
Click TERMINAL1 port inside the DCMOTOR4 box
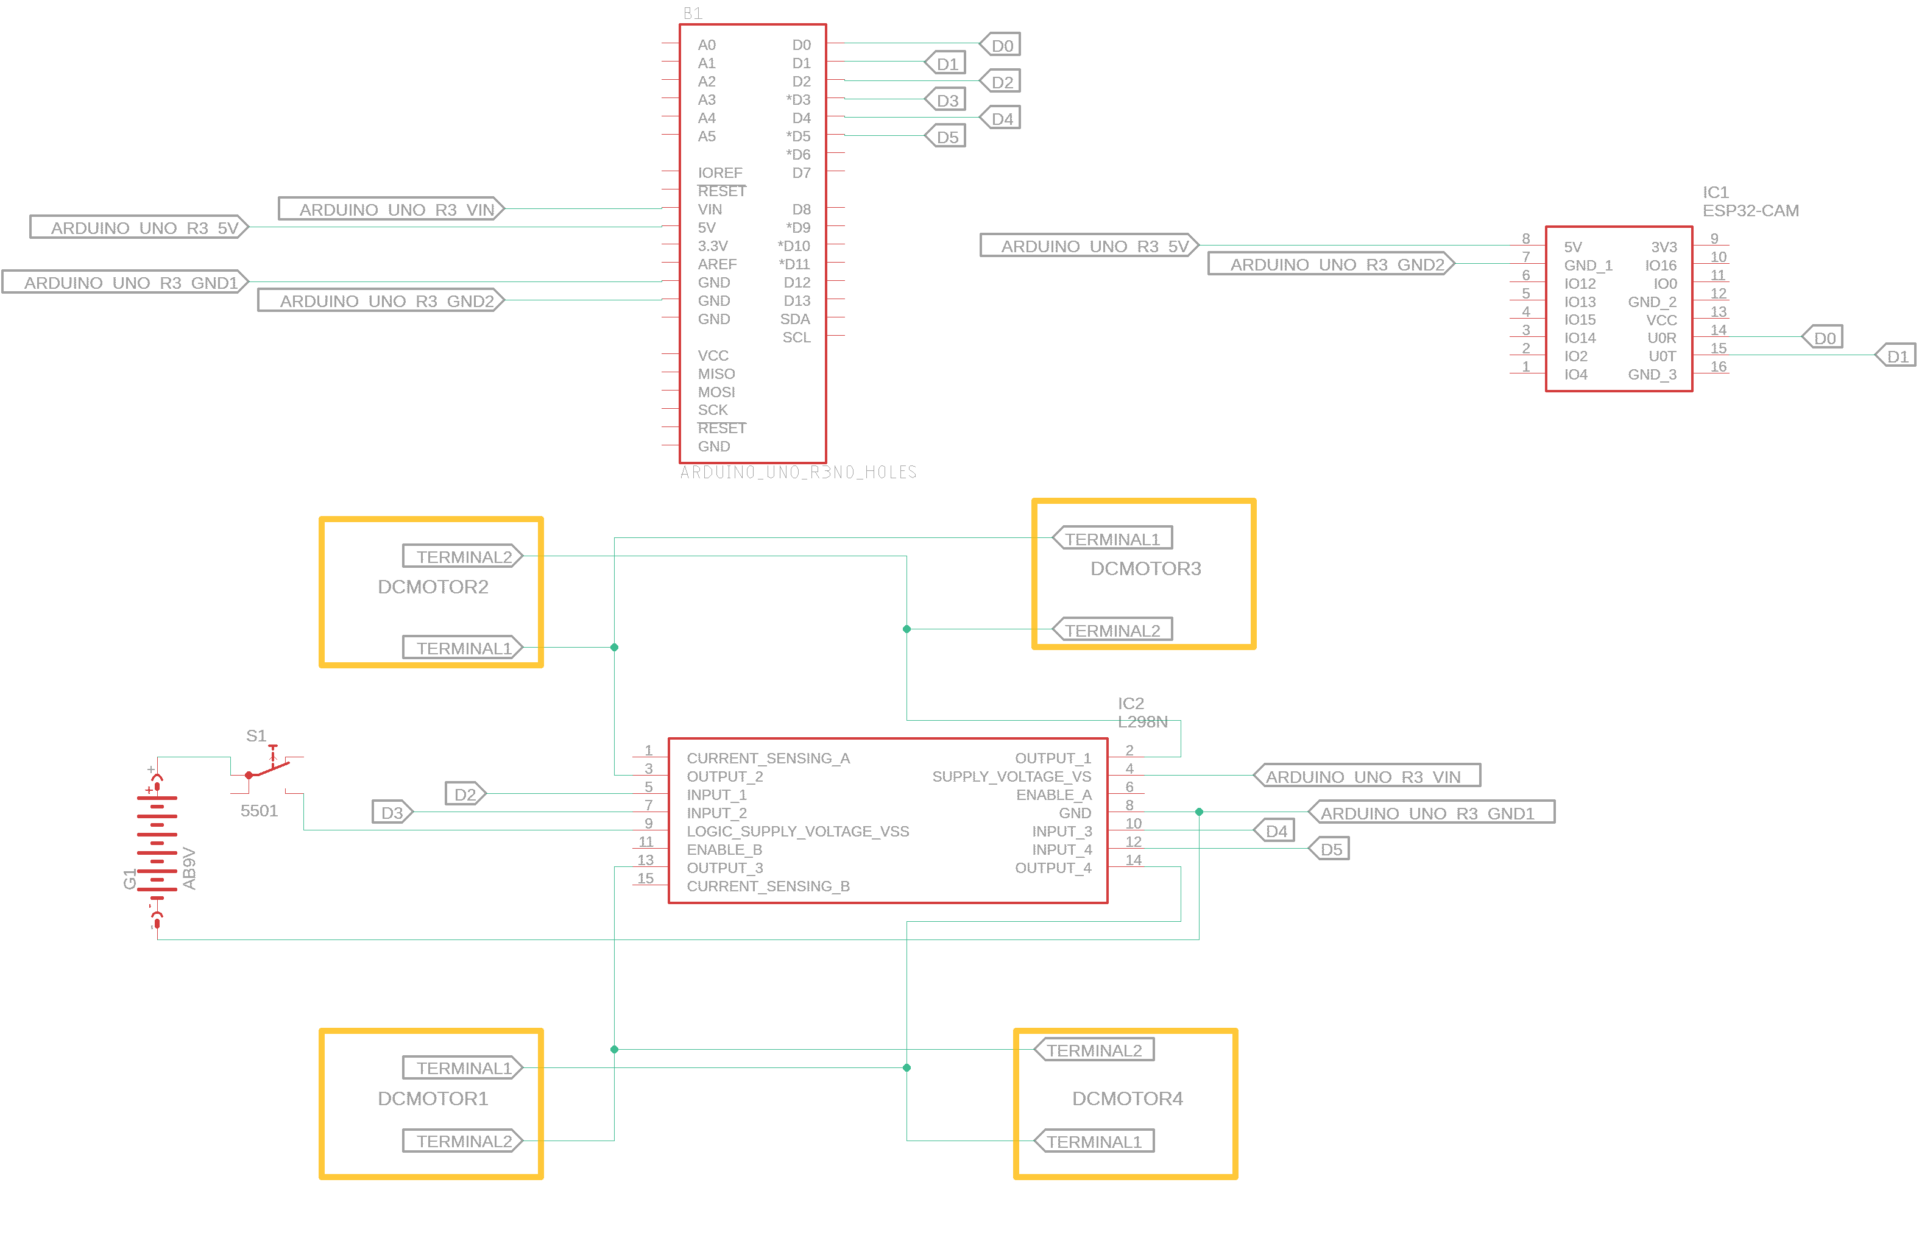[1094, 1141]
